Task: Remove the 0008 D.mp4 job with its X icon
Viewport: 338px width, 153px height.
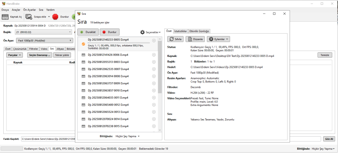Action: (154, 76)
